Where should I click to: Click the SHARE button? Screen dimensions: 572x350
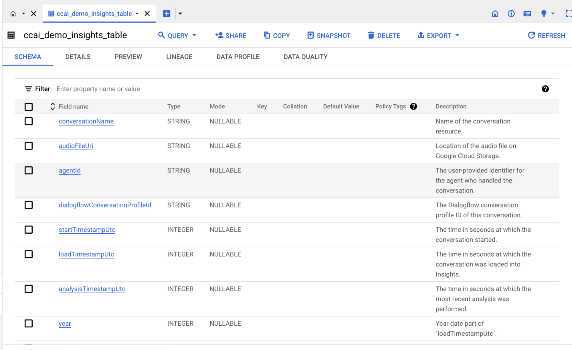point(231,35)
